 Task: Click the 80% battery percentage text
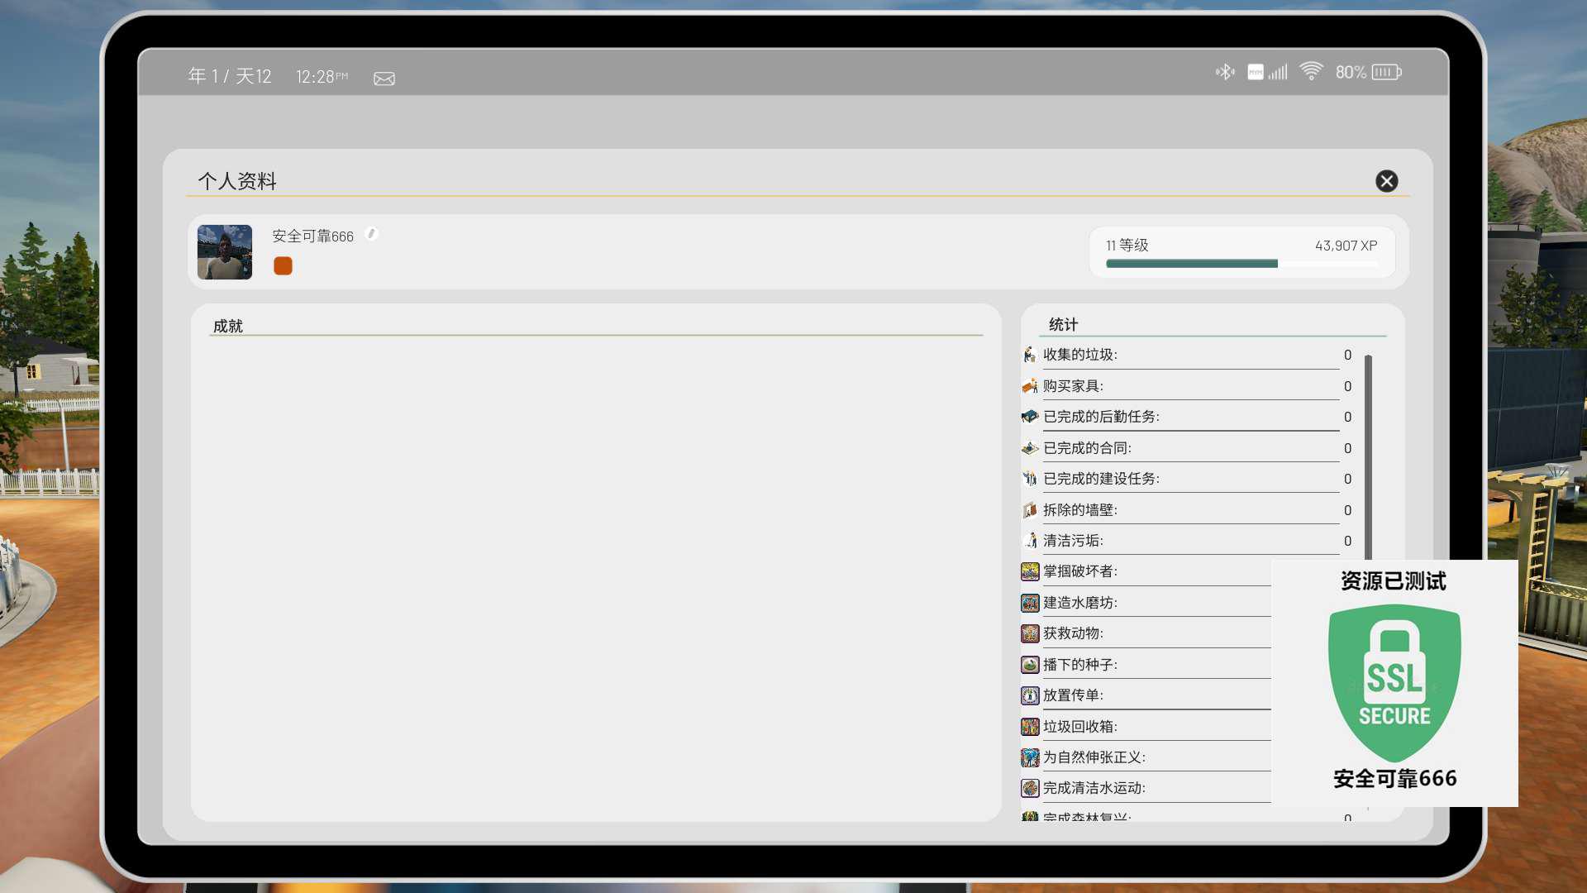point(1351,73)
